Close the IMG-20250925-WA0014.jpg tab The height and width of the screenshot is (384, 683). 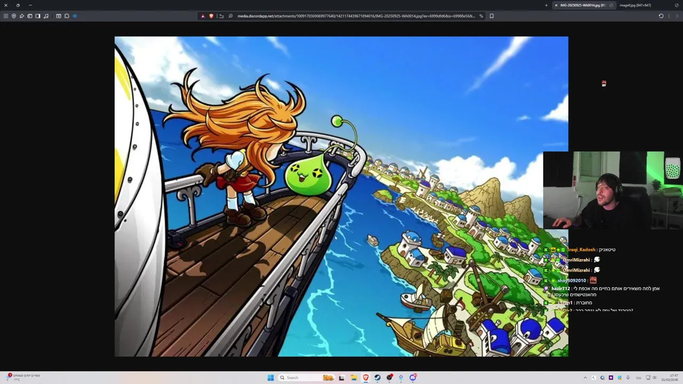click(556, 5)
